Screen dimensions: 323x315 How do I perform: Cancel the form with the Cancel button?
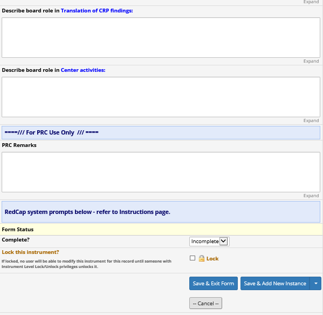(x=205, y=303)
